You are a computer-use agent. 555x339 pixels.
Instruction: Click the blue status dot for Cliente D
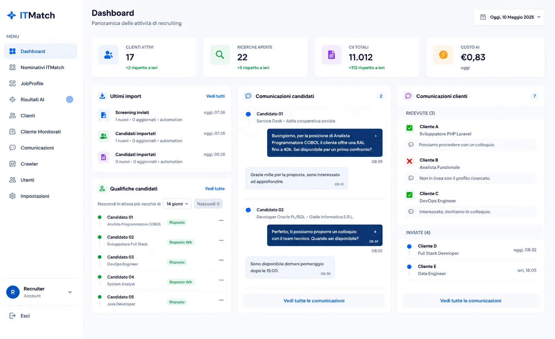(x=409, y=246)
